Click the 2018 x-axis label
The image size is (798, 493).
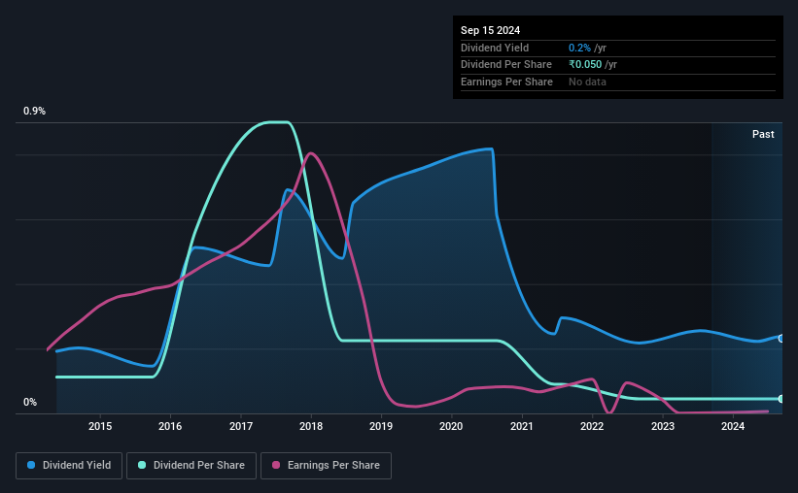(311, 426)
